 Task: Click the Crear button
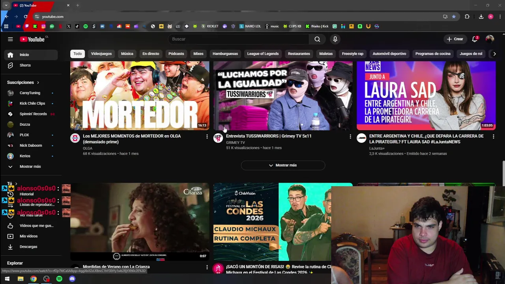[454, 39]
